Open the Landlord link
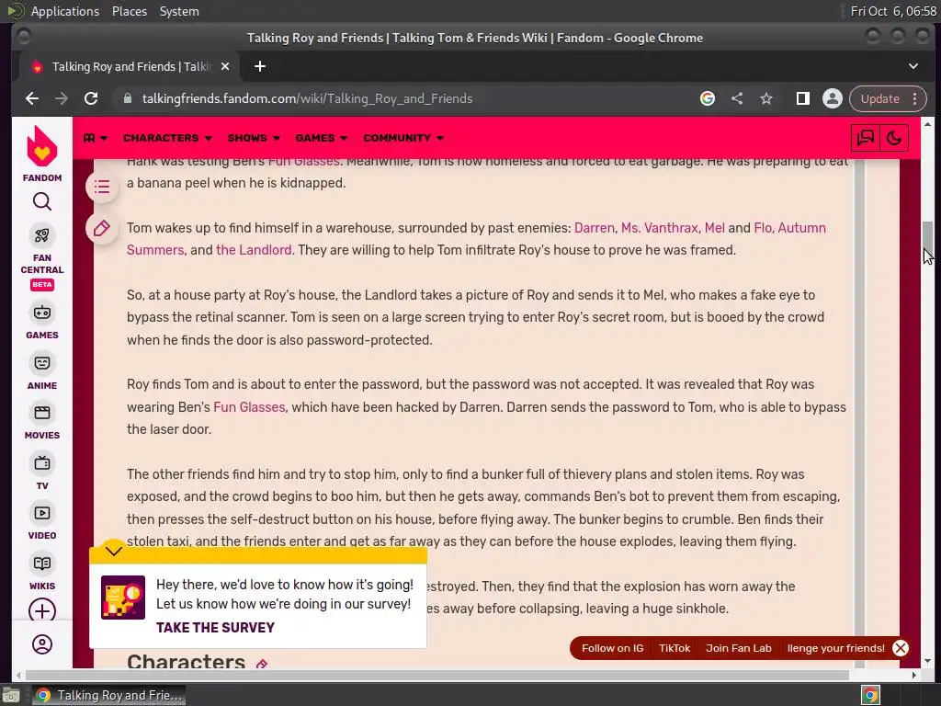The height and width of the screenshot is (706, 941). tap(254, 250)
